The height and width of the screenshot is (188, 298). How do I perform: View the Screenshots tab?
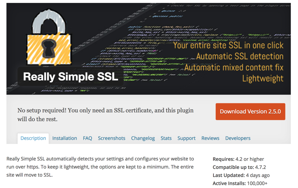point(111,138)
